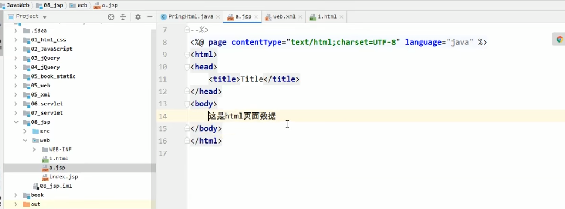Expand the .idea folder
565x209 pixels.
pyautogui.click(x=16, y=31)
